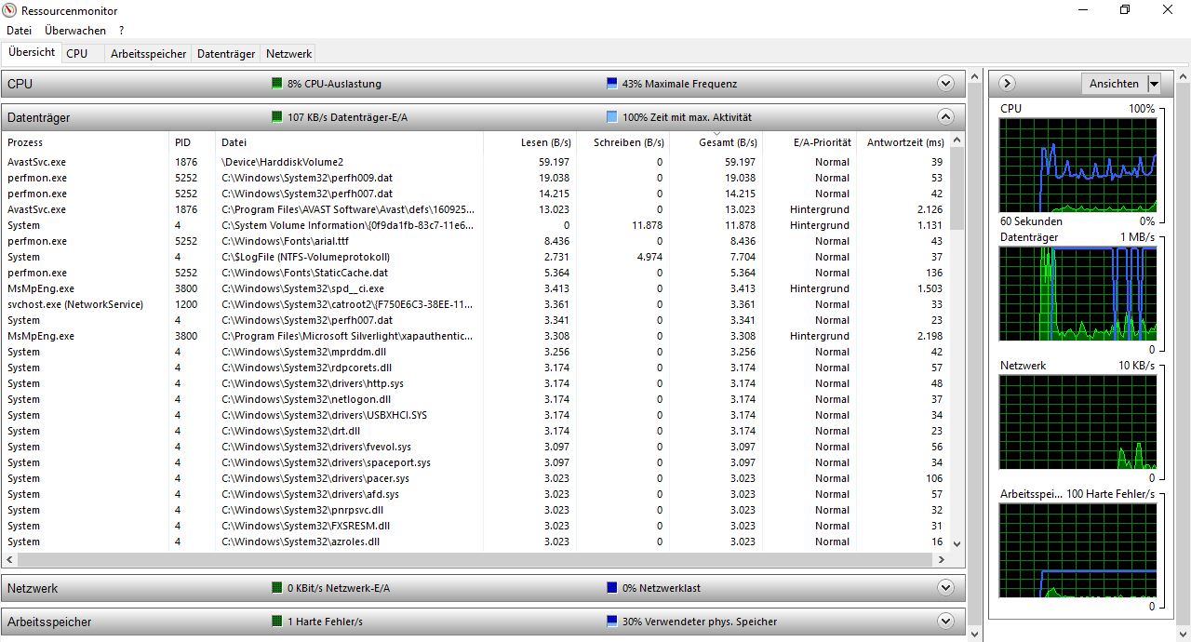Sort by Prozess column header
This screenshot has width=1191, height=642.
coord(86,142)
